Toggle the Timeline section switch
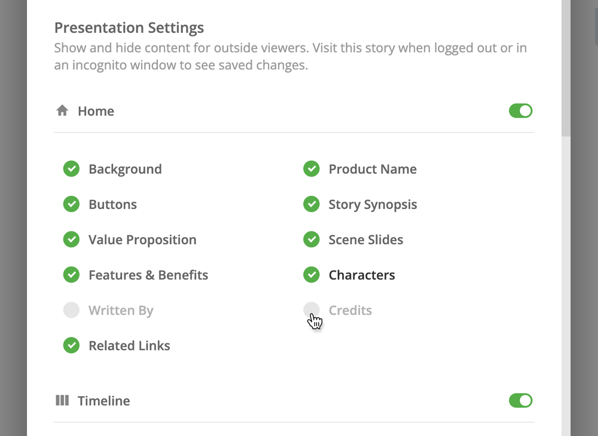 click(520, 400)
